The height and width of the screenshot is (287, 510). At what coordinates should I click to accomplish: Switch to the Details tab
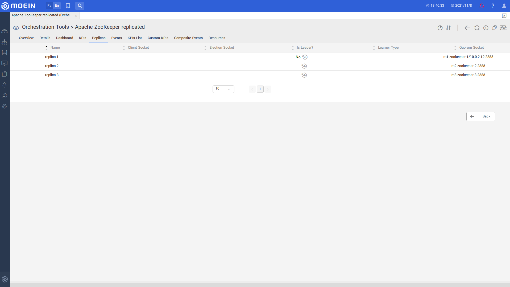pos(45,38)
